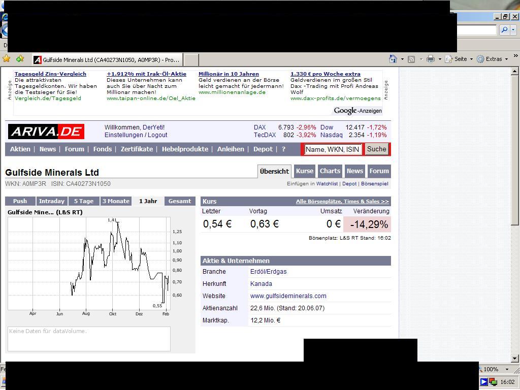This screenshot has height=390, width=520.
Task: Click the ARIVA.DE logo
Action: (46, 131)
